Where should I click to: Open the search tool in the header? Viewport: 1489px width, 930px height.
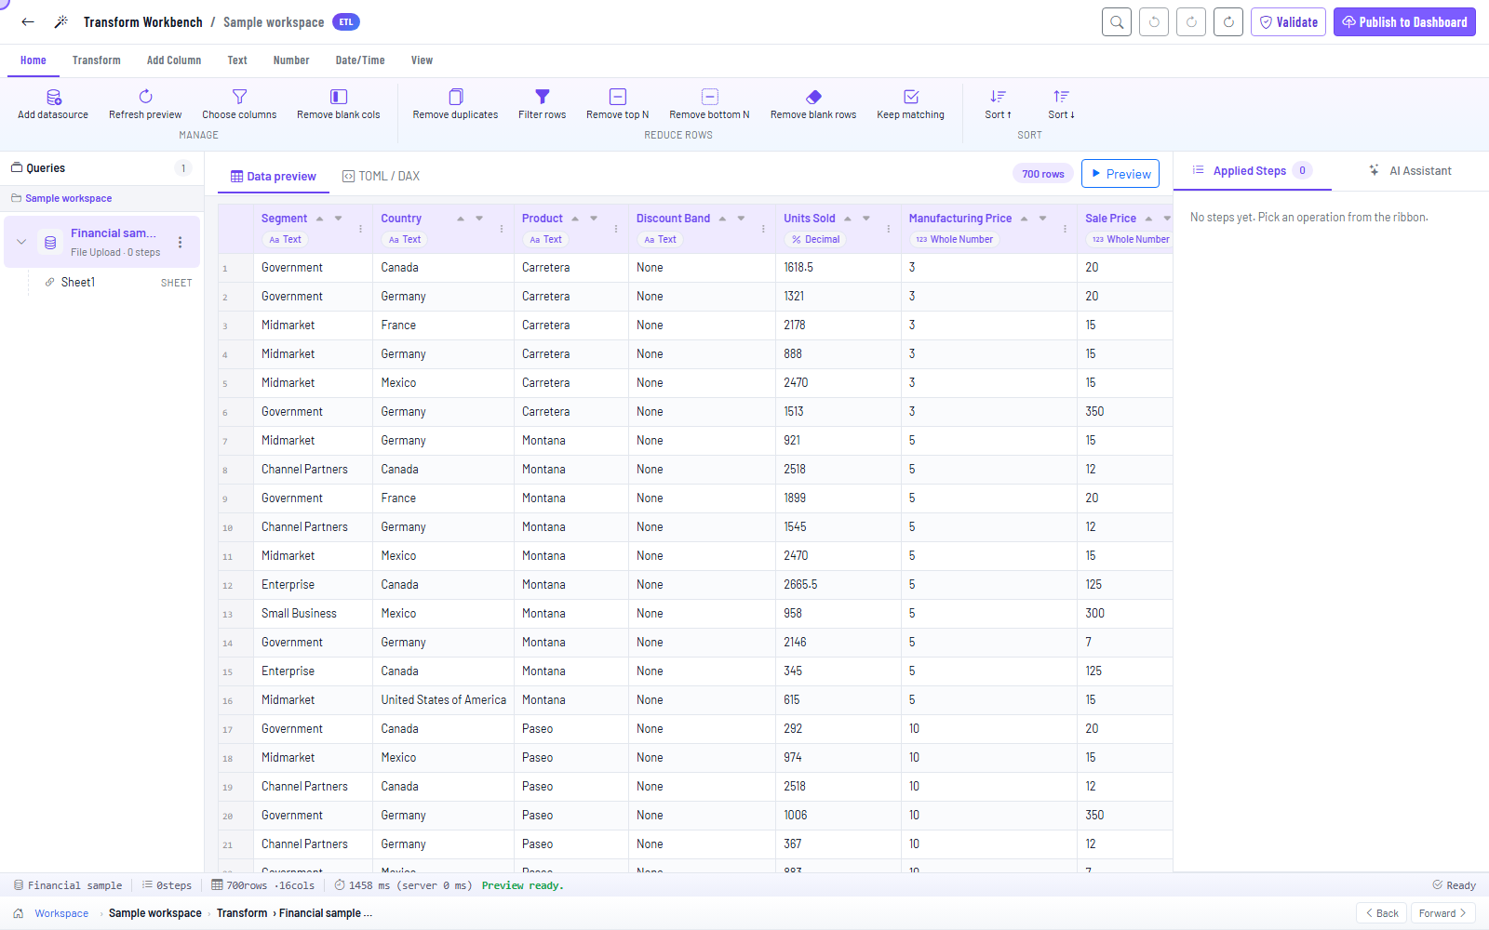1117,22
